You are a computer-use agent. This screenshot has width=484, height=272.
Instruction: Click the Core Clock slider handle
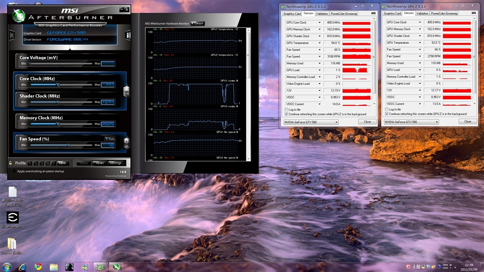[58, 85]
